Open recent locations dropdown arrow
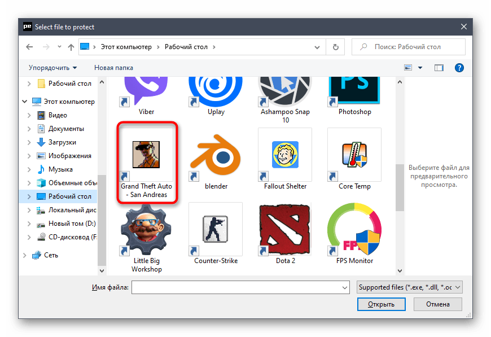 59,47
